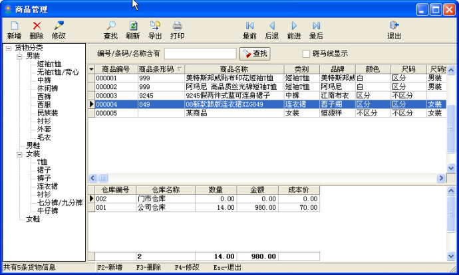Click the 刷新 (Refresh) toolbar icon
The width and height of the screenshot is (459, 275).
[133, 26]
